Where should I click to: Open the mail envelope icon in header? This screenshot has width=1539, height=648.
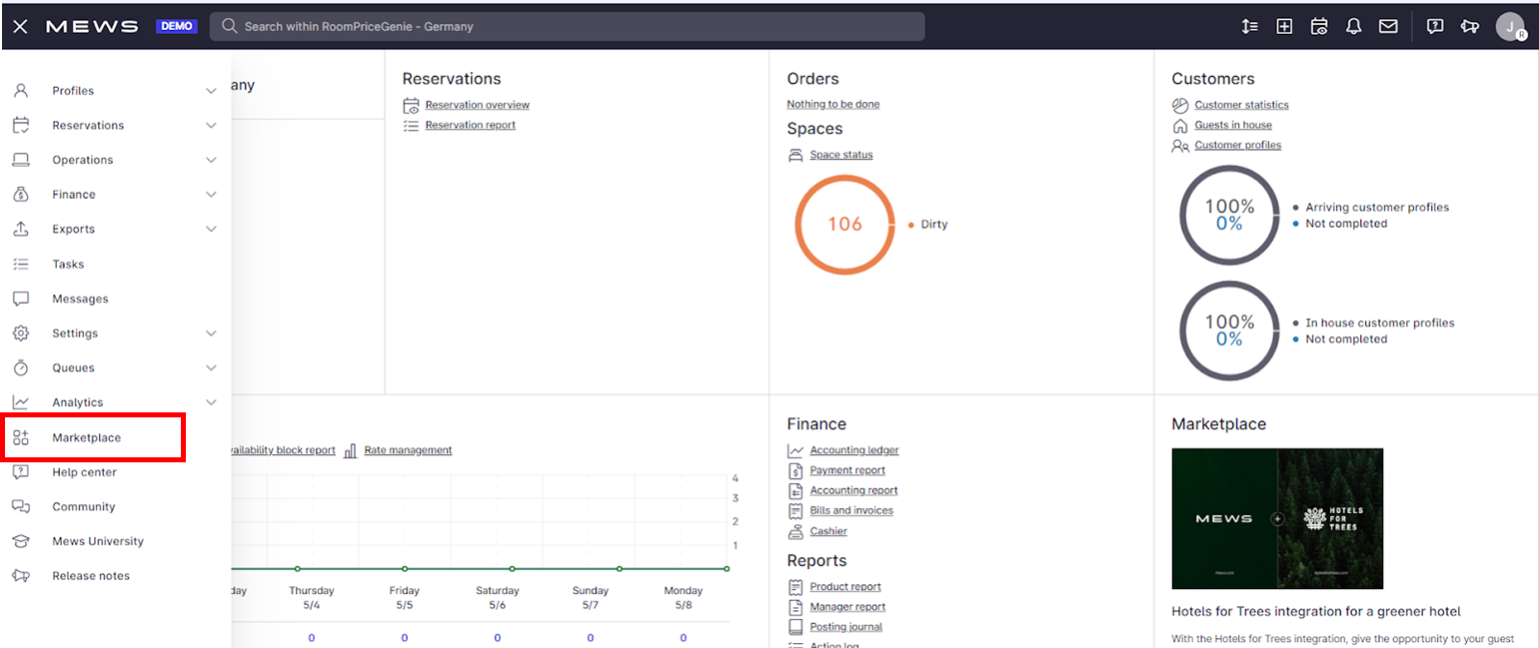[x=1388, y=27]
